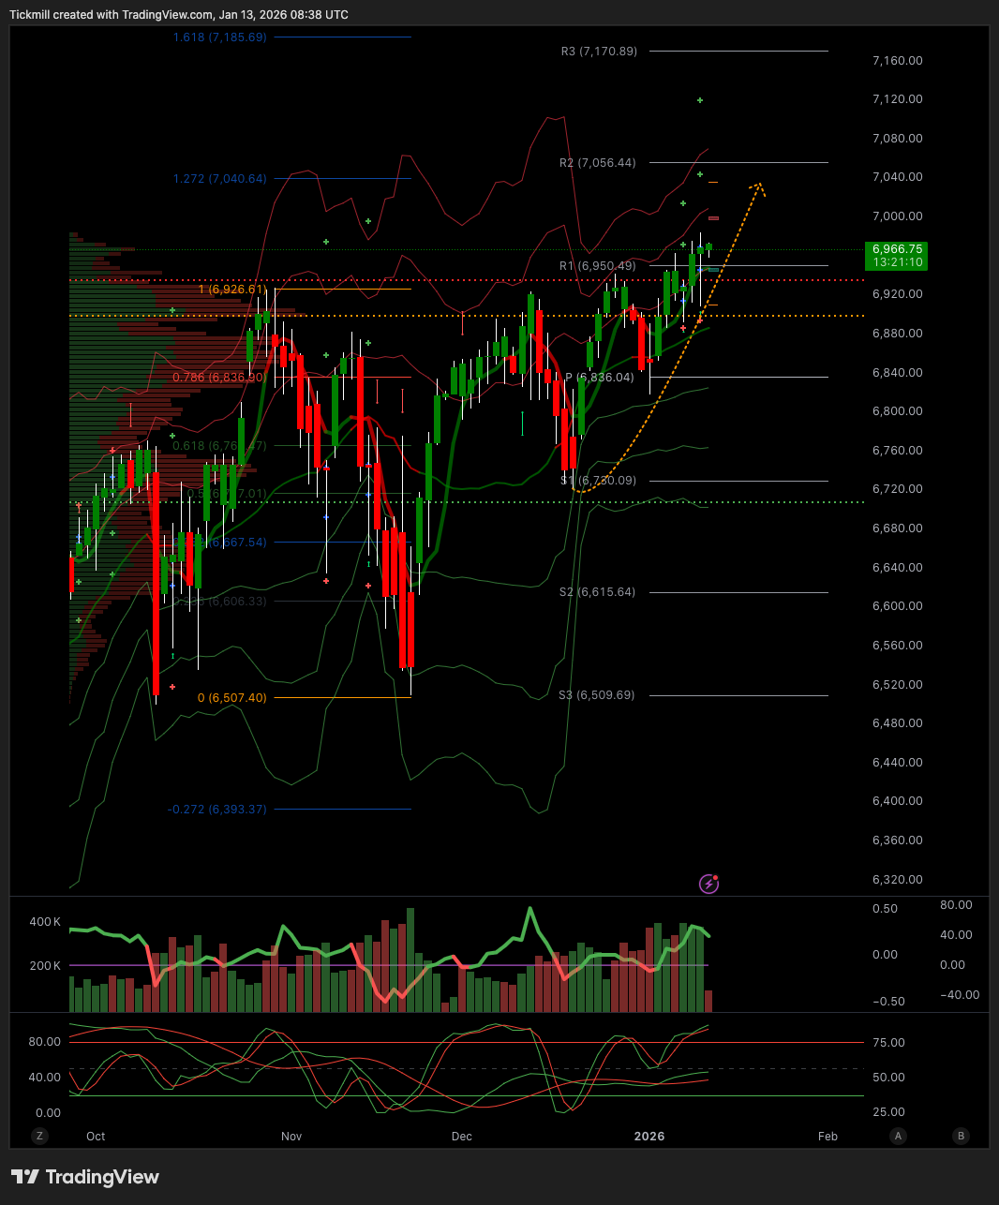
Task: Click the purple lightning event icon
Action: click(x=709, y=884)
